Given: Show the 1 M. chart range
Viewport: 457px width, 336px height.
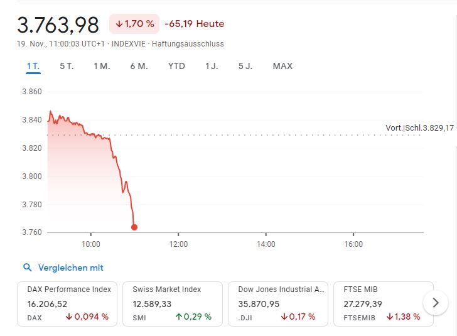Looking at the screenshot, I should point(102,66).
